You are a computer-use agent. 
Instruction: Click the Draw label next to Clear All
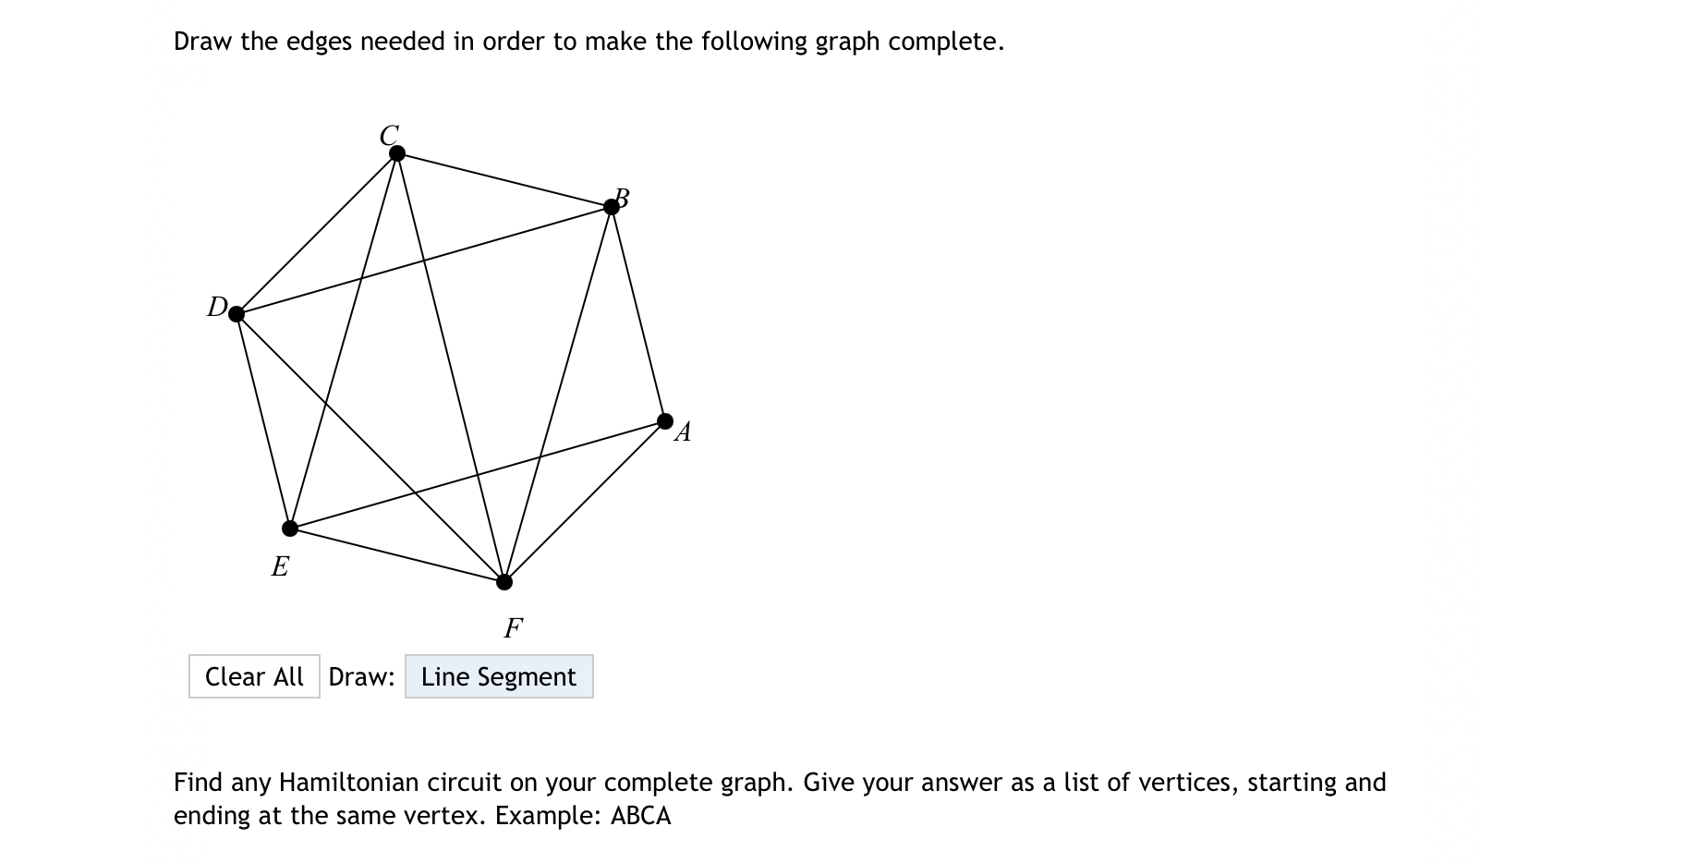tap(362, 676)
